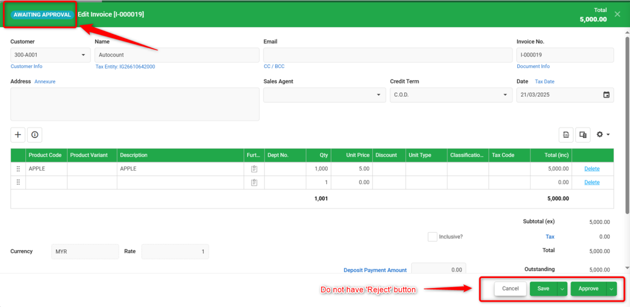Click the CC / BCC link

(x=274, y=66)
